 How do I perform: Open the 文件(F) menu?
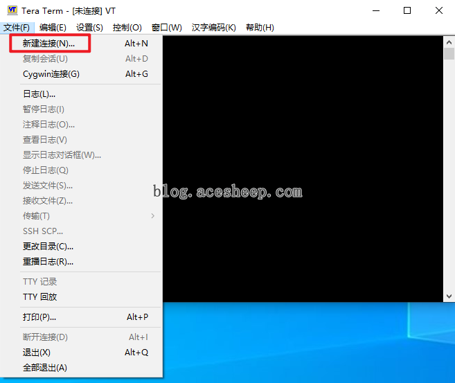point(17,28)
